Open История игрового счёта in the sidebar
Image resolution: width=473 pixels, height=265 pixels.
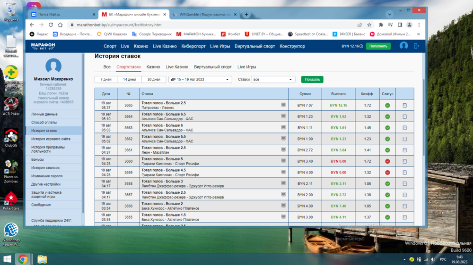click(51, 139)
